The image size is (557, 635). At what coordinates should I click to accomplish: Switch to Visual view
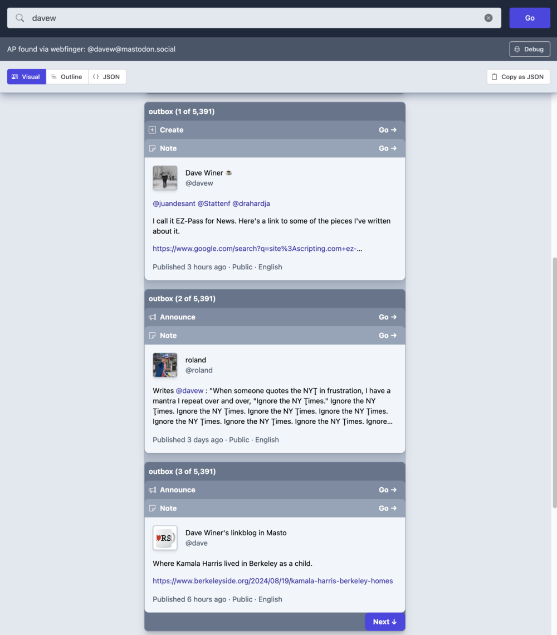click(26, 77)
